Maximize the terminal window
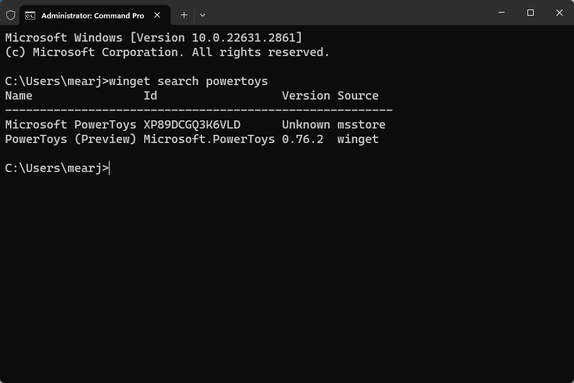The image size is (574, 383). [531, 13]
